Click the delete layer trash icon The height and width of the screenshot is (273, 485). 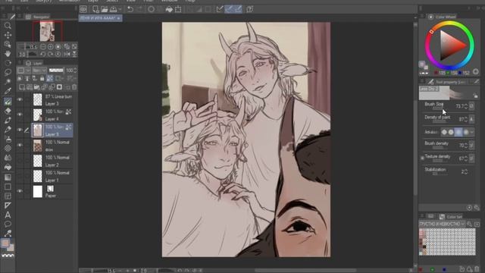(x=74, y=87)
